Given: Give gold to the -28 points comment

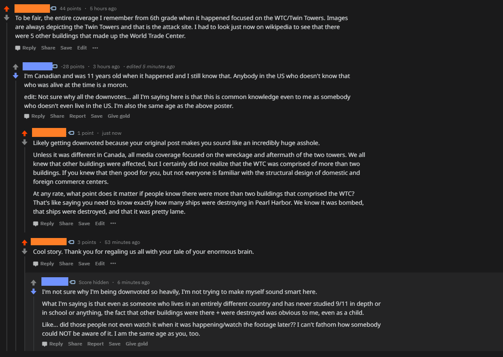Looking at the screenshot, I should pyautogui.click(x=118, y=116).
